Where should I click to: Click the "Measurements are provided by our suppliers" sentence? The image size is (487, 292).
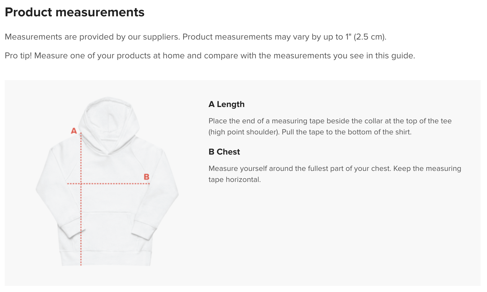92,37
